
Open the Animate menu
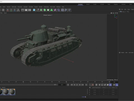coord(25,7)
